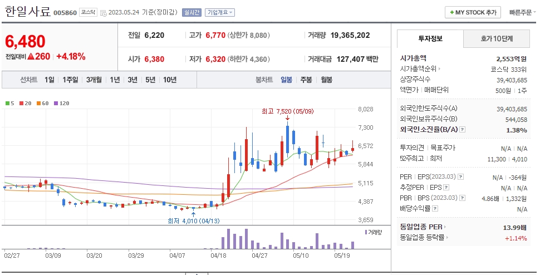Click the red 20-day moving average legend

pos(25,103)
